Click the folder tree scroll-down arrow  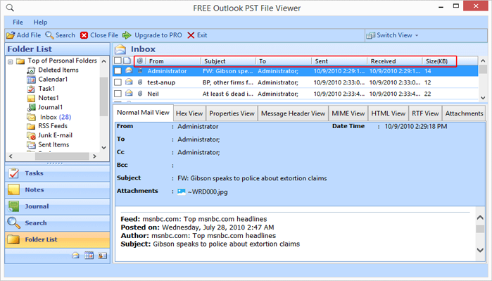104,148
